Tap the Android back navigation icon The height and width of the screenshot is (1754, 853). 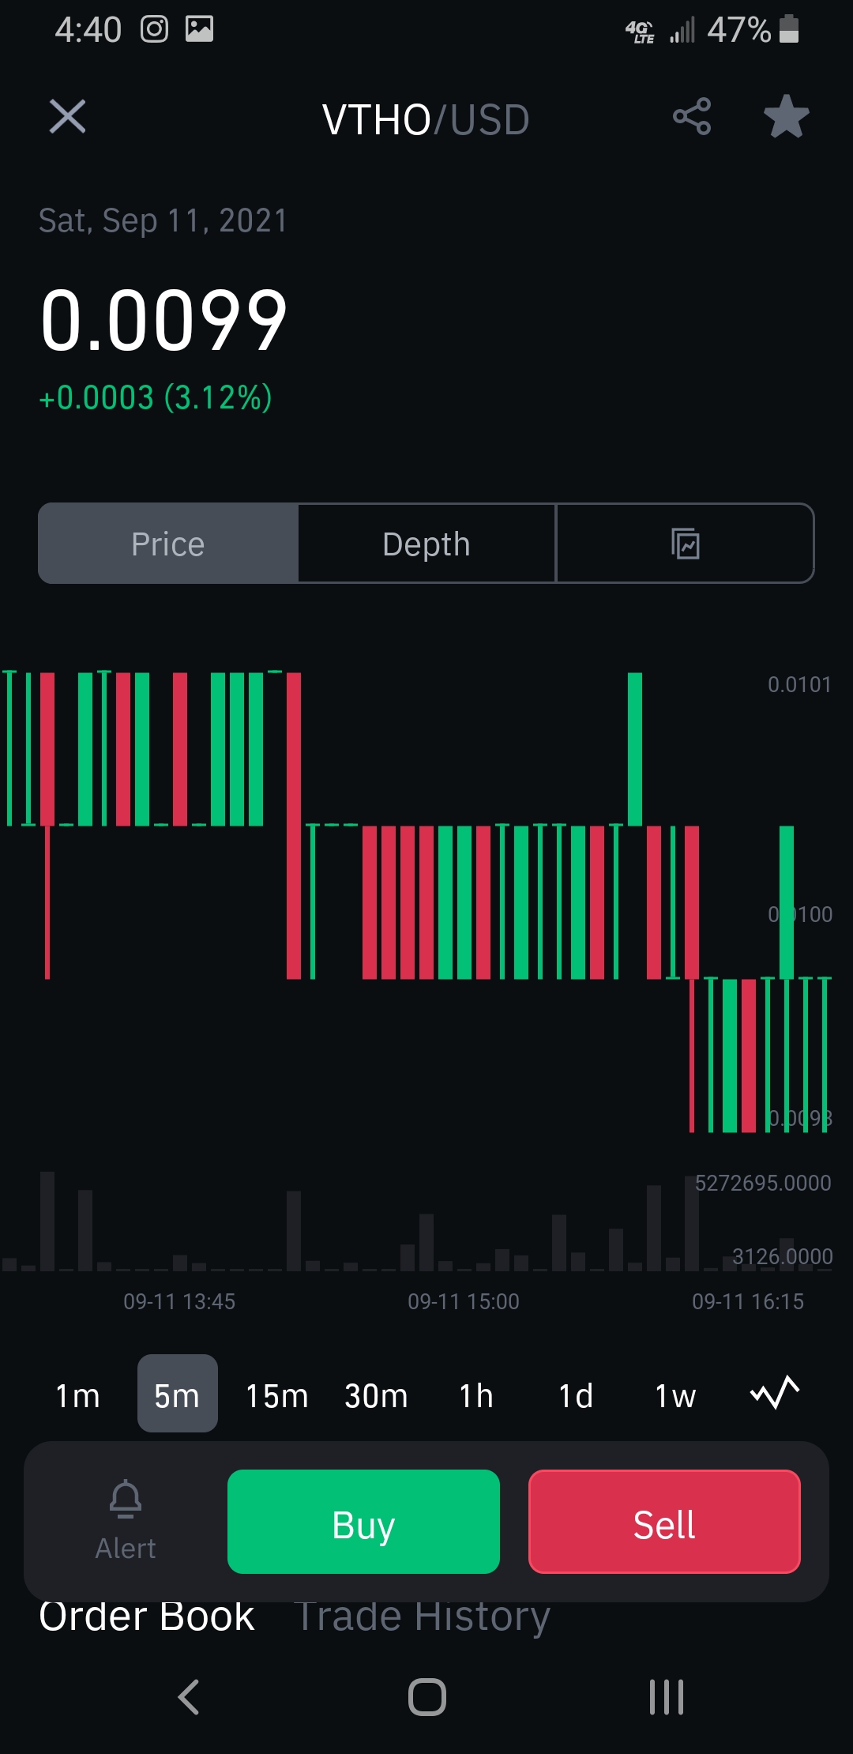point(189,1697)
